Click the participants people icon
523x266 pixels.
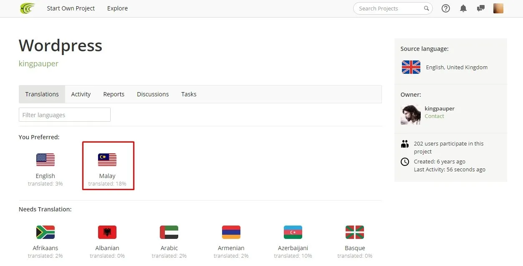tap(404, 144)
